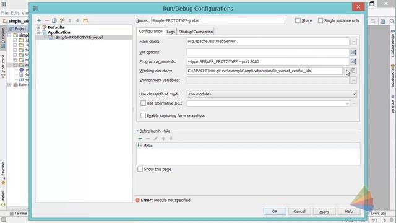The width and height of the screenshot is (396, 223).
Task: Click Cancel button
Action: (x=299, y=211)
